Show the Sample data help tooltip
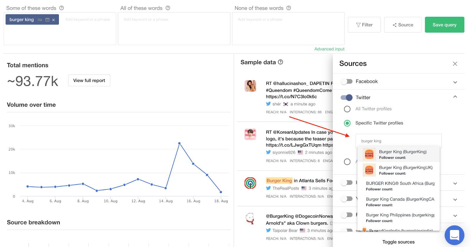 tap(281, 62)
